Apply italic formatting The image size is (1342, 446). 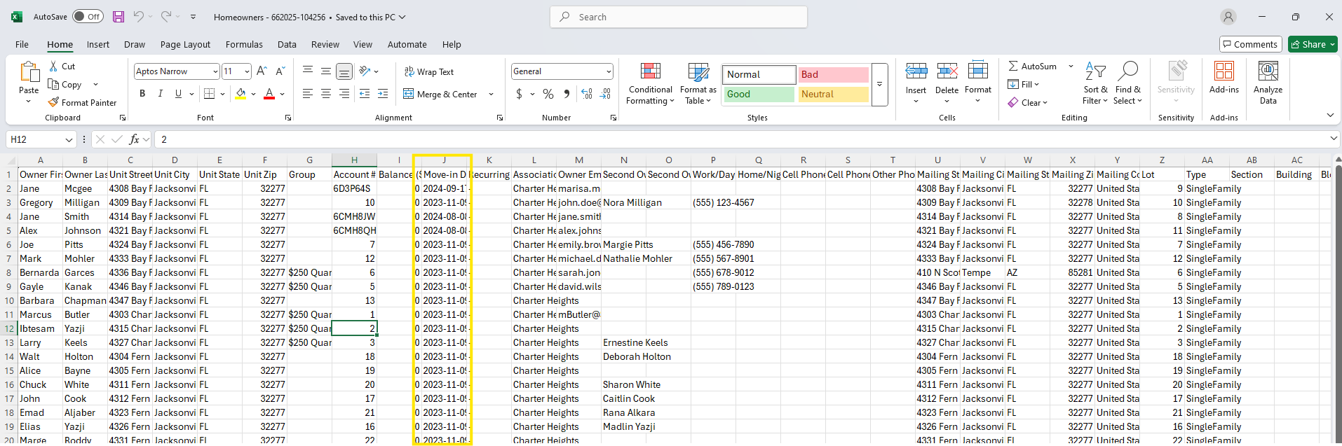(160, 94)
